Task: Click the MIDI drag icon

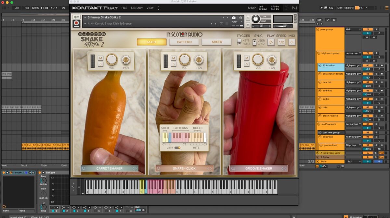Action: [x=292, y=42]
